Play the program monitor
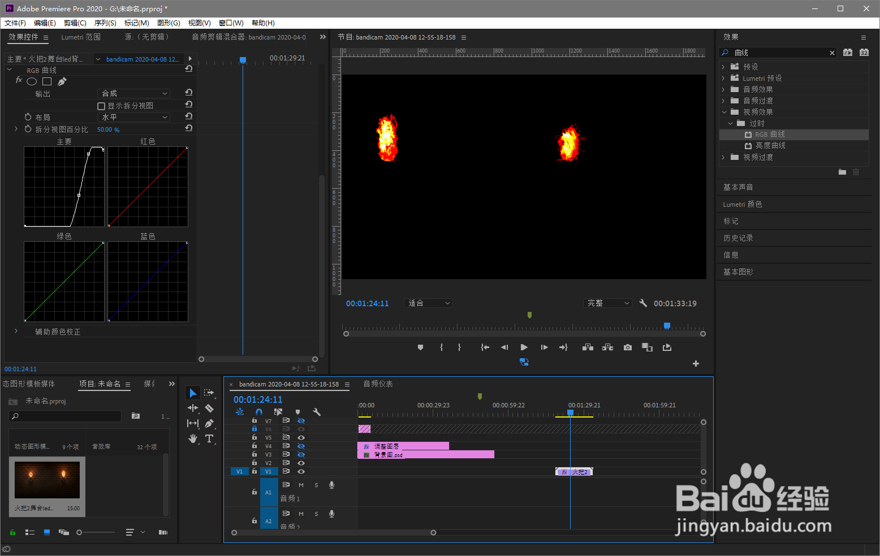The height and width of the screenshot is (556, 880). [x=524, y=347]
